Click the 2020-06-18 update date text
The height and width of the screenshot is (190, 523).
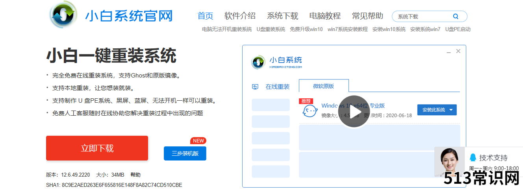click(x=399, y=115)
